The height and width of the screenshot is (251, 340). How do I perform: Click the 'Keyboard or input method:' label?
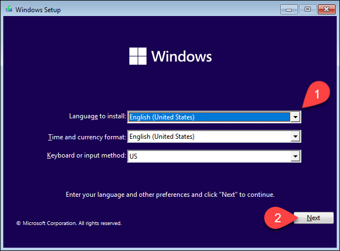(86, 155)
